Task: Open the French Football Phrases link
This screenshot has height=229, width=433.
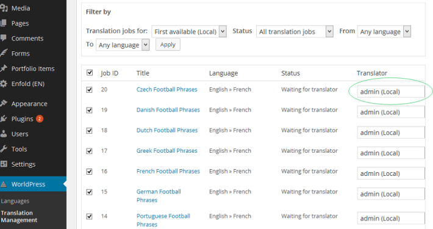Action: pos(168,171)
